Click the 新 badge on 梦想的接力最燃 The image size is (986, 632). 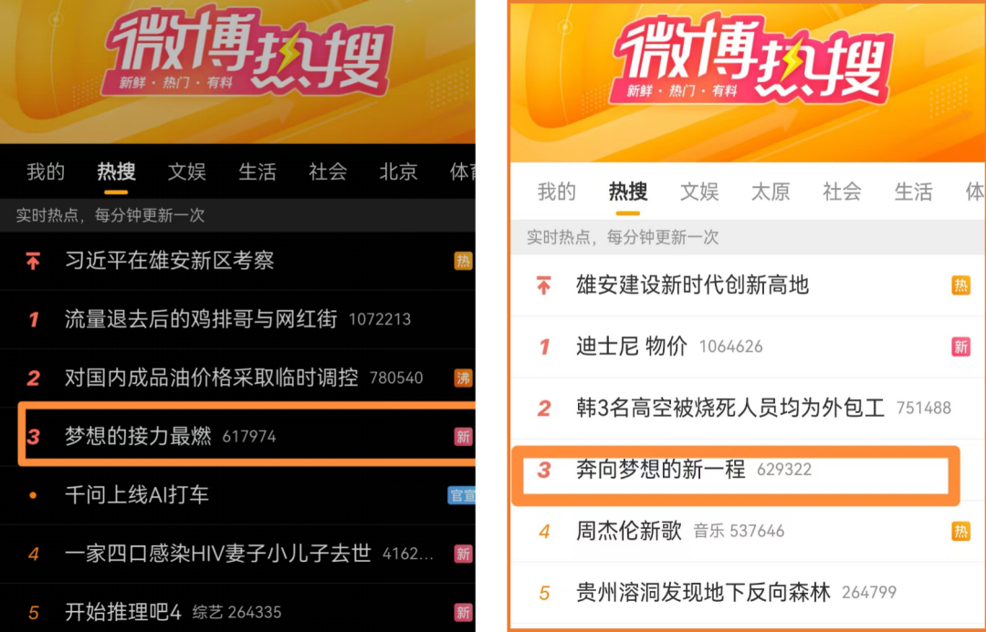tap(464, 436)
